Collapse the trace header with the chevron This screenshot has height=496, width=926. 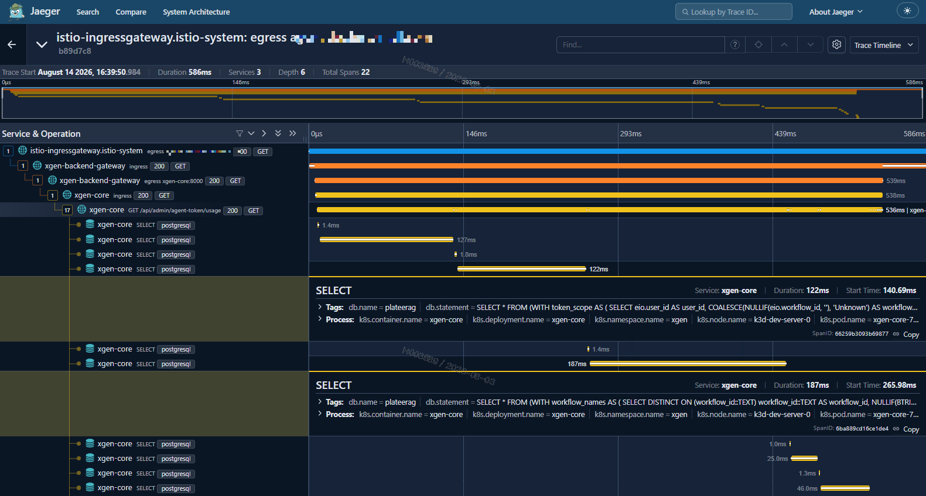(x=42, y=44)
